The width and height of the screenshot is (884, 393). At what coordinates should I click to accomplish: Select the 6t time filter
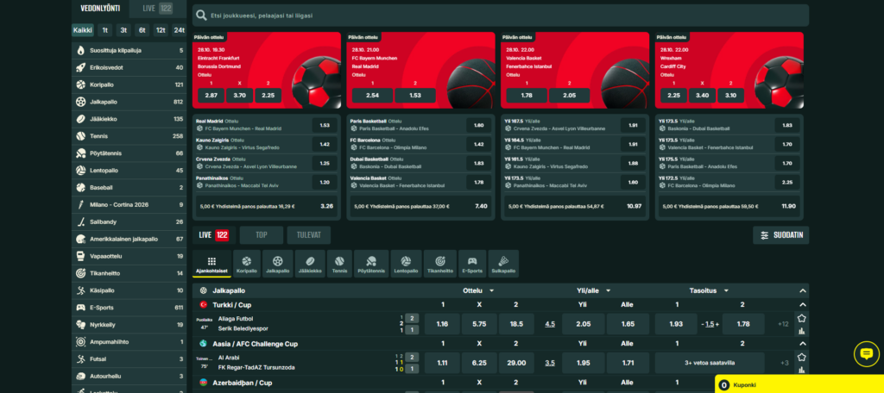142,30
